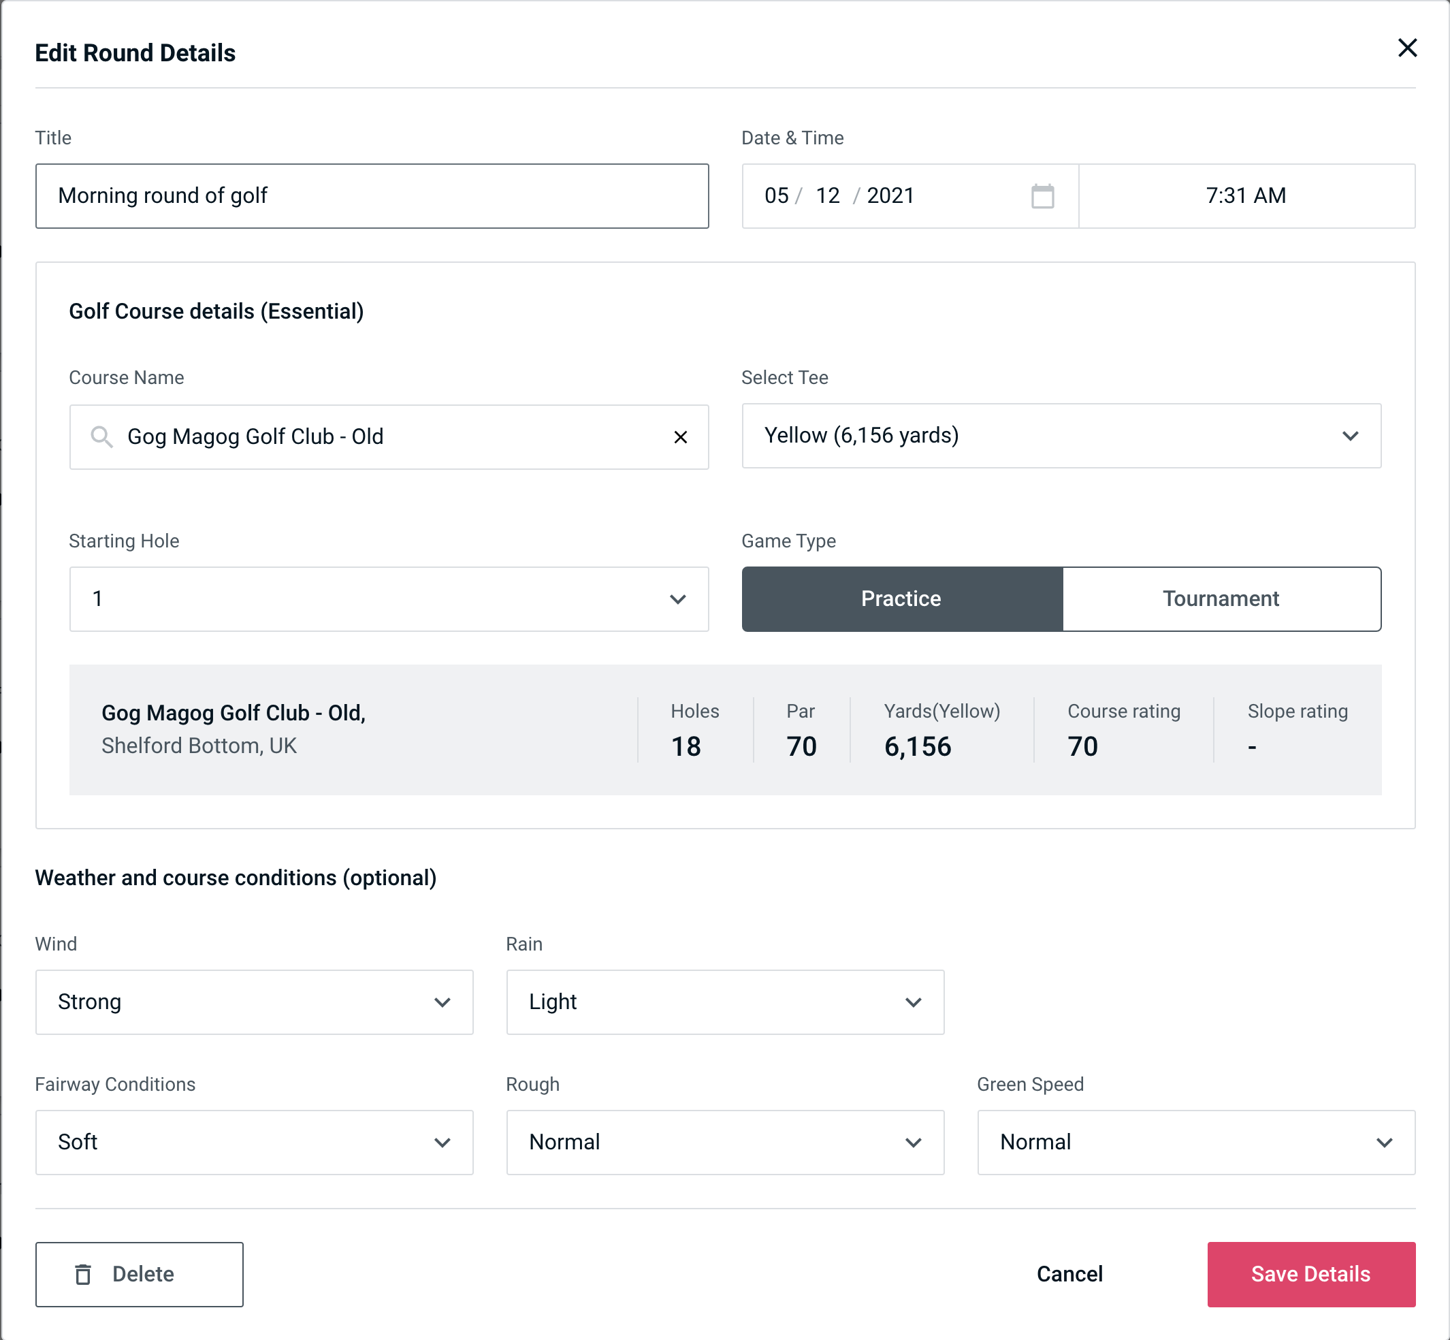Click Save Details button
Screen dimensions: 1450x1340
tap(1310, 1273)
